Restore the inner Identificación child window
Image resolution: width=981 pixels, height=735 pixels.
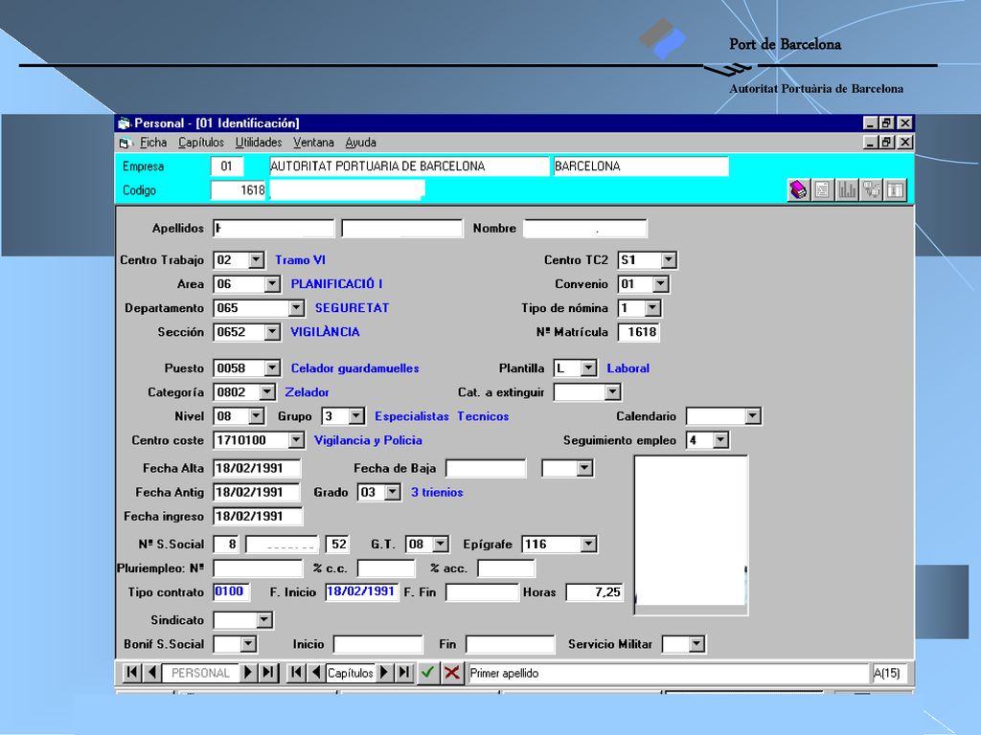click(x=886, y=143)
